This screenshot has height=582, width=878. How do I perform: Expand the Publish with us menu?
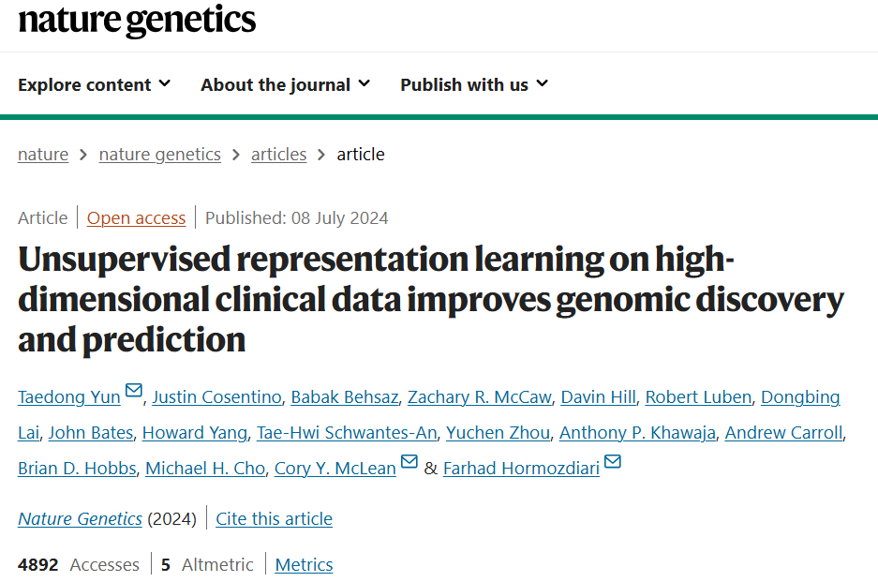pyautogui.click(x=473, y=84)
